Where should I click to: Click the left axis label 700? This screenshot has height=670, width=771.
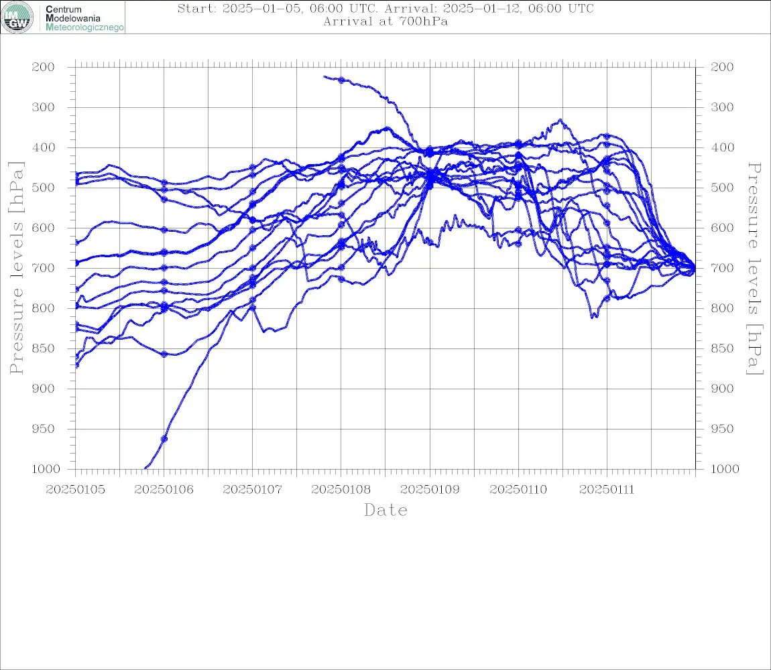(x=44, y=269)
